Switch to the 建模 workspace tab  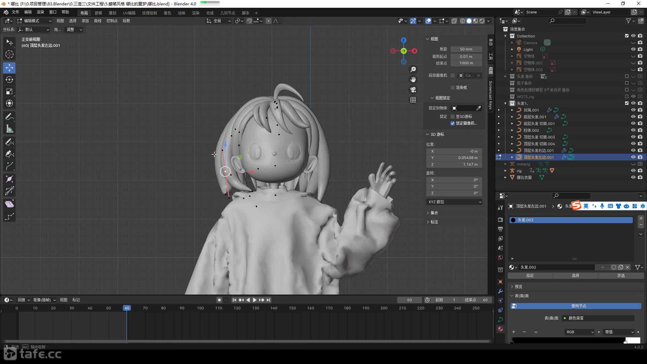pos(98,13)
